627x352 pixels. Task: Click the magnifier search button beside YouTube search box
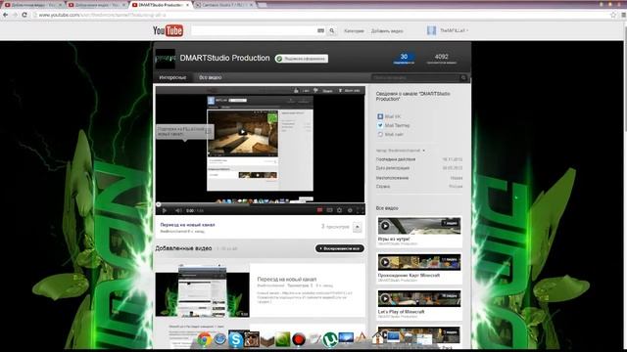[331, 30]
